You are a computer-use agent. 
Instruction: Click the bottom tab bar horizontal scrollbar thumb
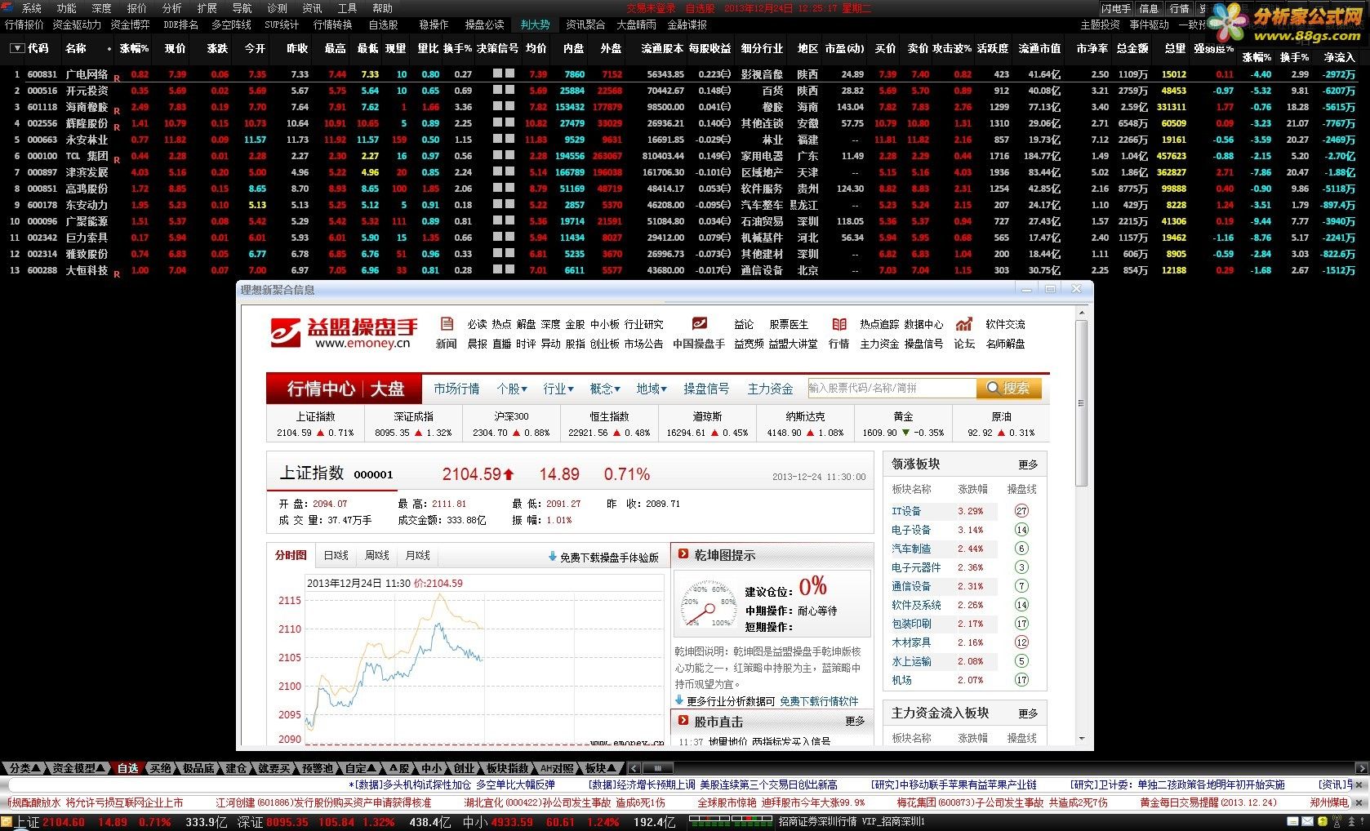click(656, 768)
